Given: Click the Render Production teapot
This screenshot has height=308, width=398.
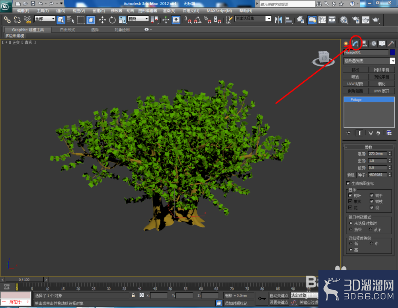Looking at the screenshot, I should (376, 20).
